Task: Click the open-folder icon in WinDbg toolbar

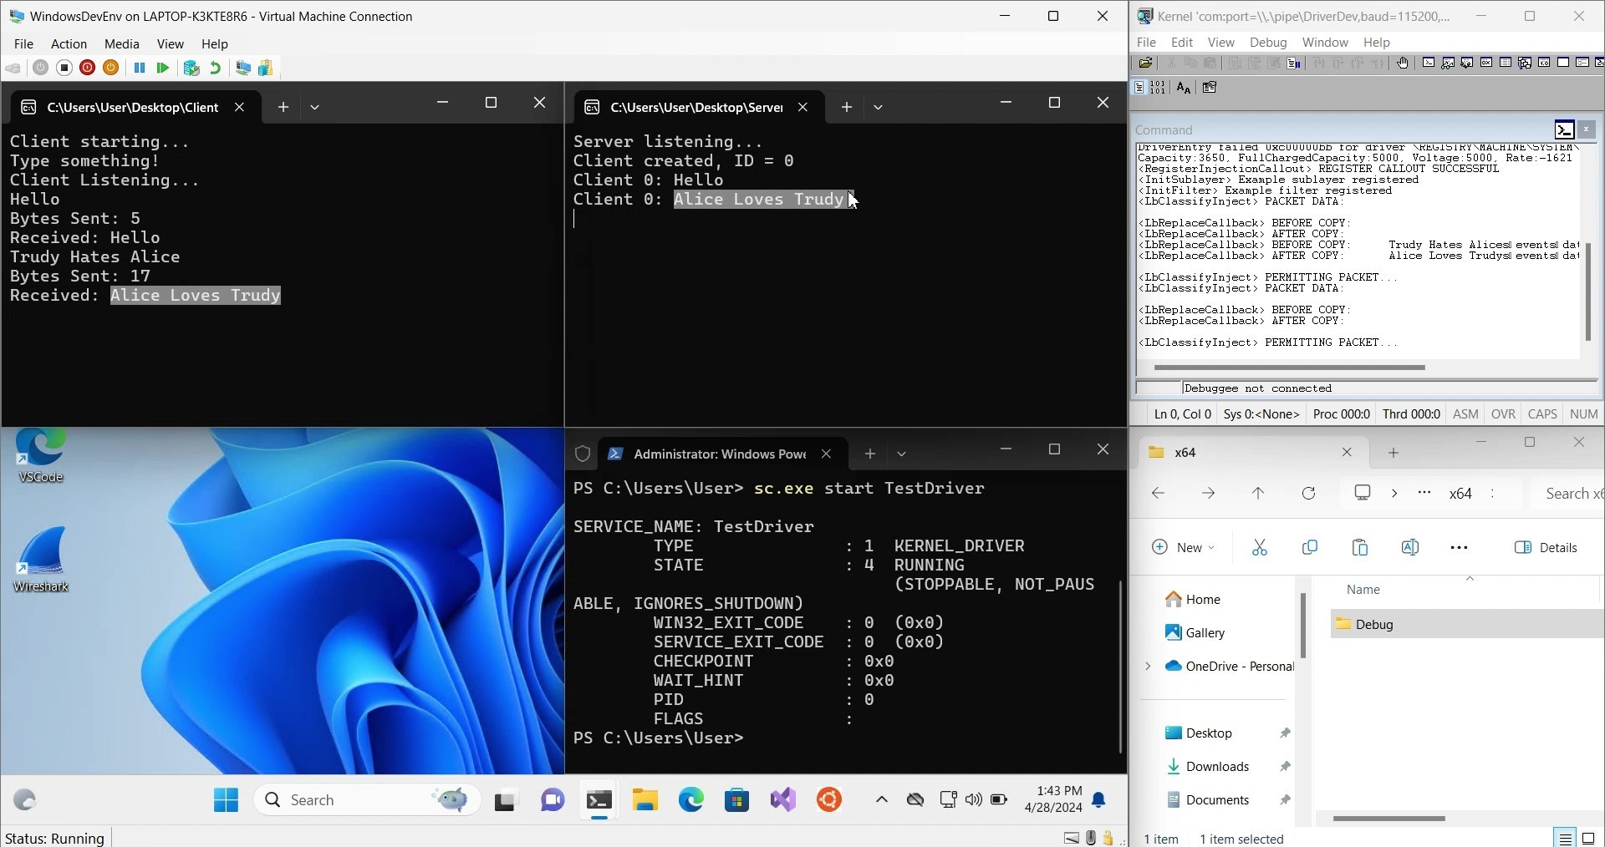Action: click(x=1145, y=63)
